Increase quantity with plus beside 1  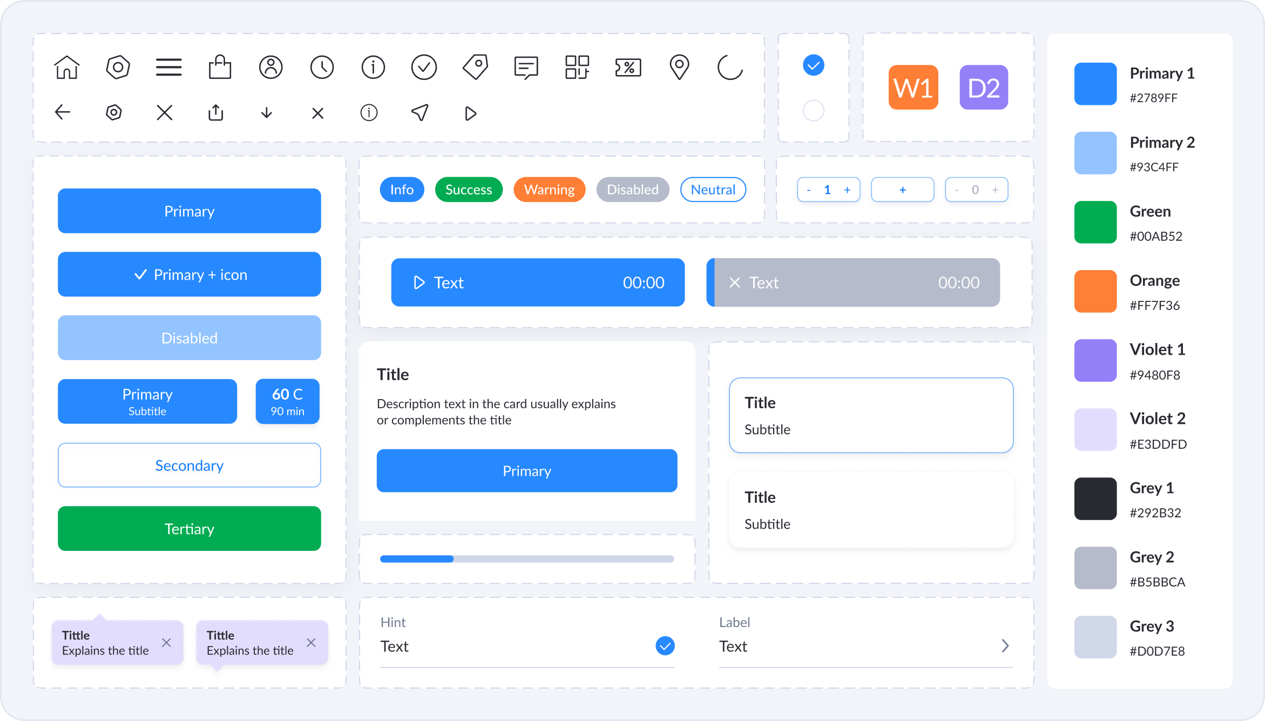847,190
